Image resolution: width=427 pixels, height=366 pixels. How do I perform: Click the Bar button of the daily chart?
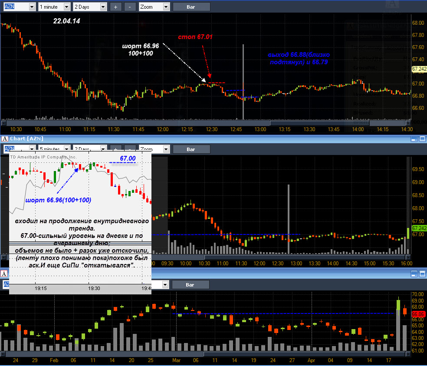(191, 285)
